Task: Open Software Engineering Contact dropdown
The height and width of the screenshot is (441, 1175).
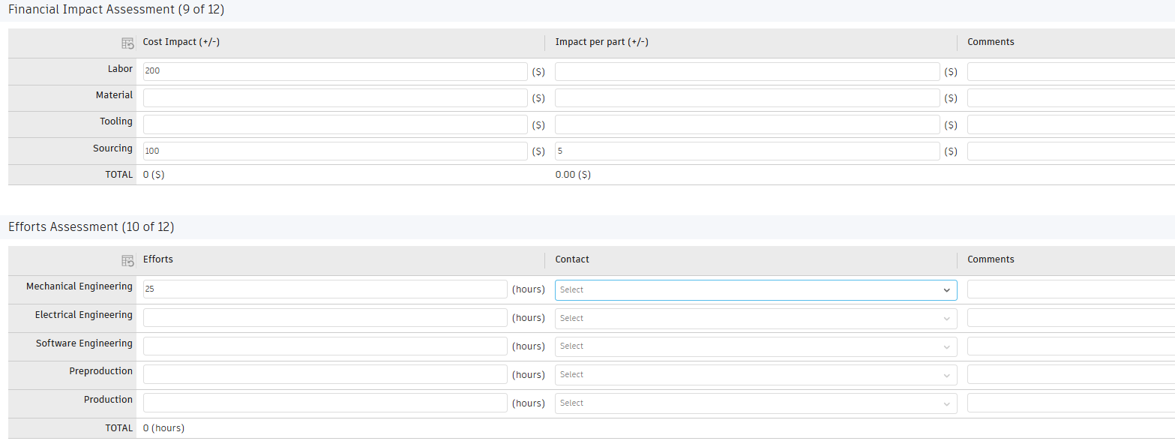Action: point(755,346)
